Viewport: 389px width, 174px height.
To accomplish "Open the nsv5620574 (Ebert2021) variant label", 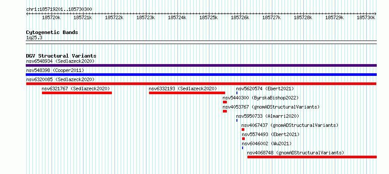I will click(265, 89).
